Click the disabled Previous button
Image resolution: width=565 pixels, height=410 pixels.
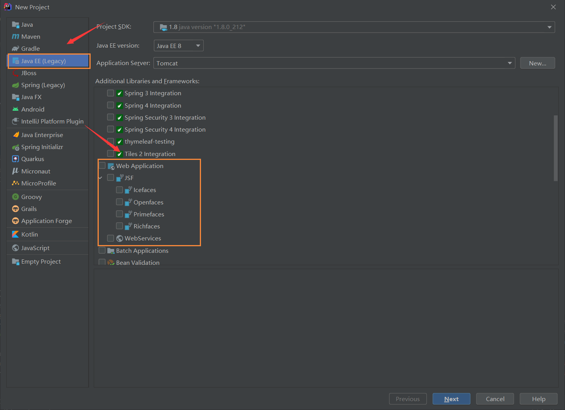[x=408, y=399]
